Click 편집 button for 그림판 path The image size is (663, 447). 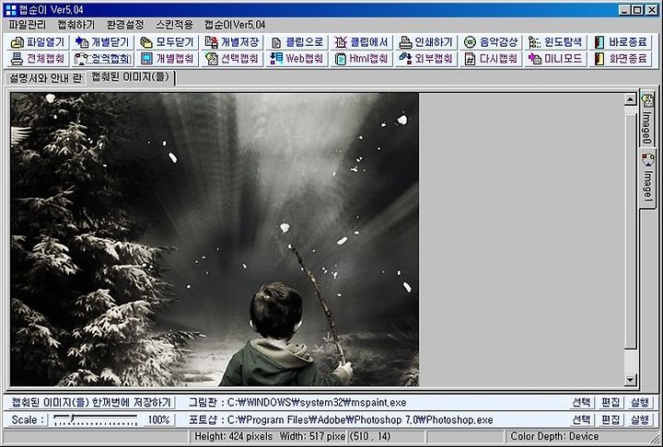click(611, 402)
